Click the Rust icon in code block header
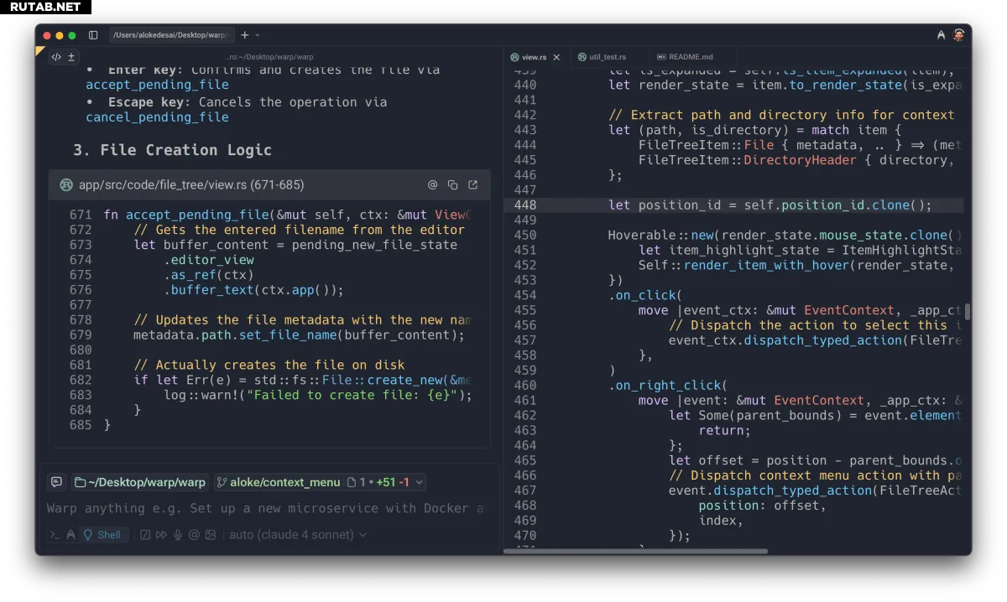The image size is (1007, 602). [66, 184]
